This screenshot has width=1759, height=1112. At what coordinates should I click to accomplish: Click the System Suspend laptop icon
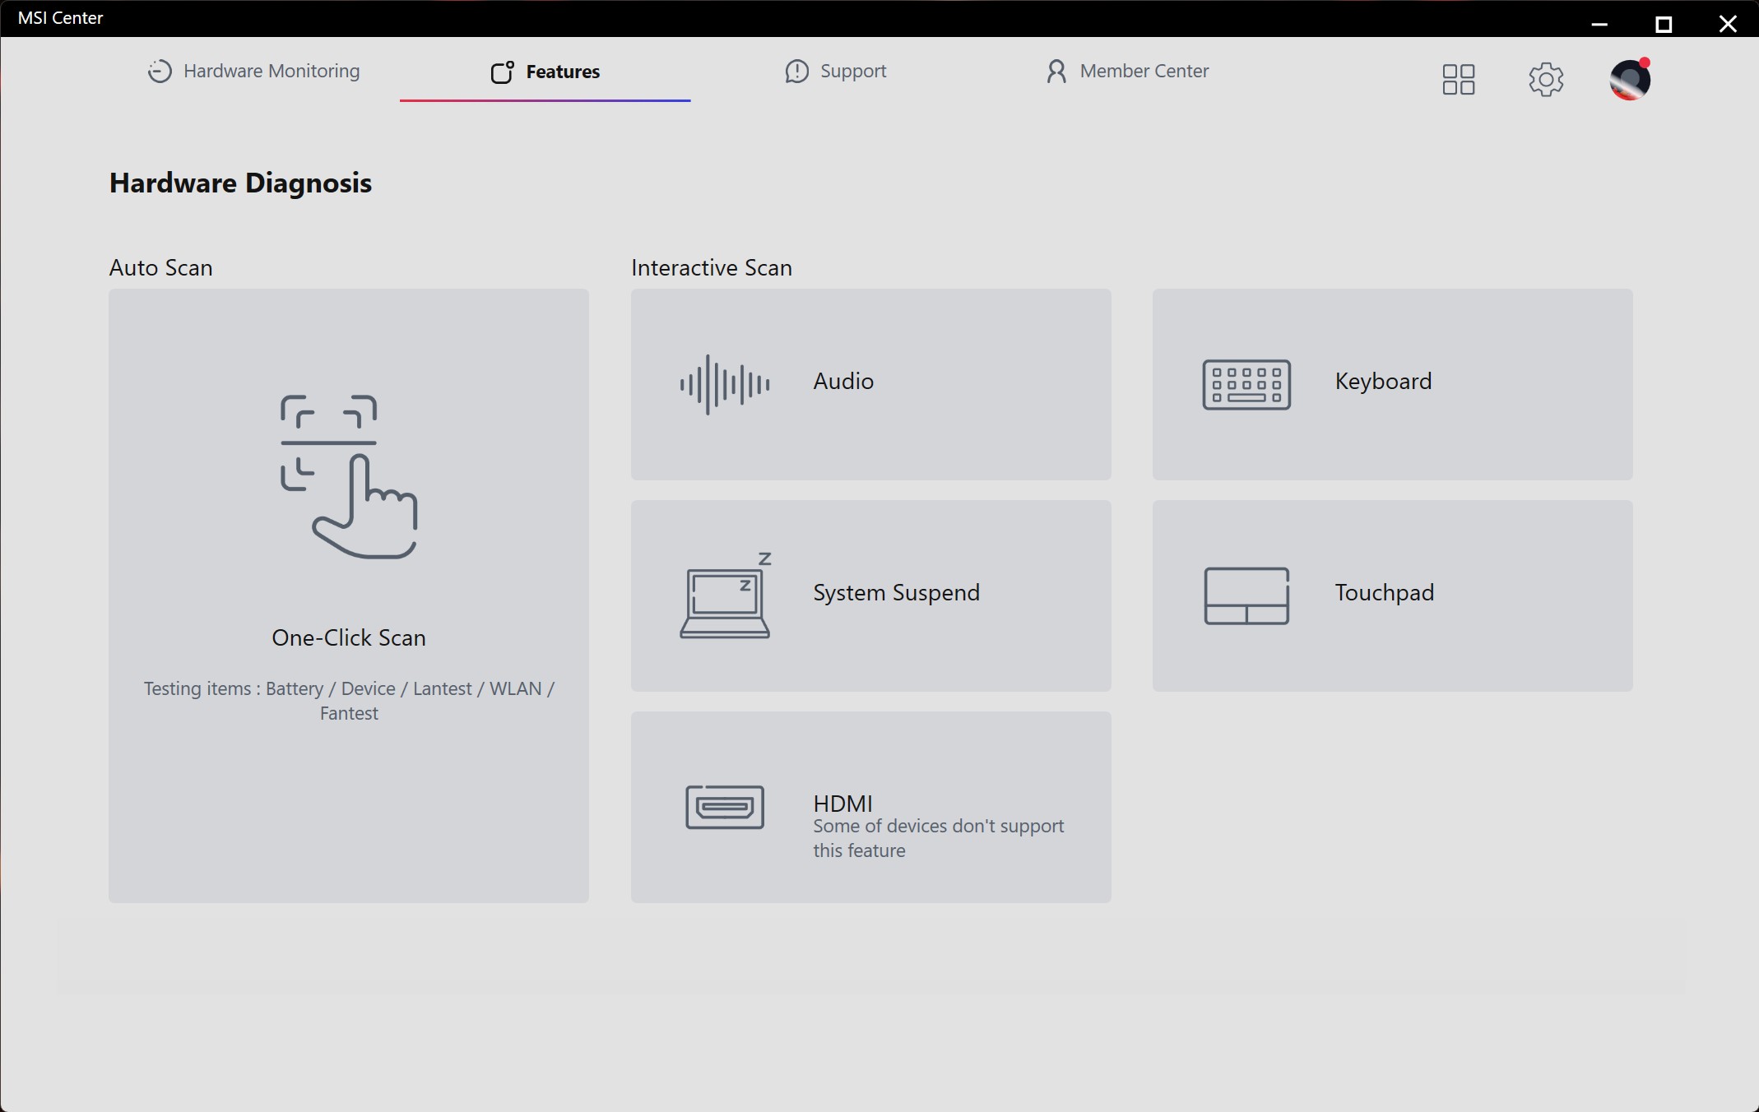tap(725, 595)
